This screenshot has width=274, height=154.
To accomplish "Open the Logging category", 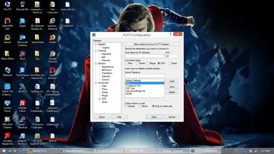I will tap(106, 47).
